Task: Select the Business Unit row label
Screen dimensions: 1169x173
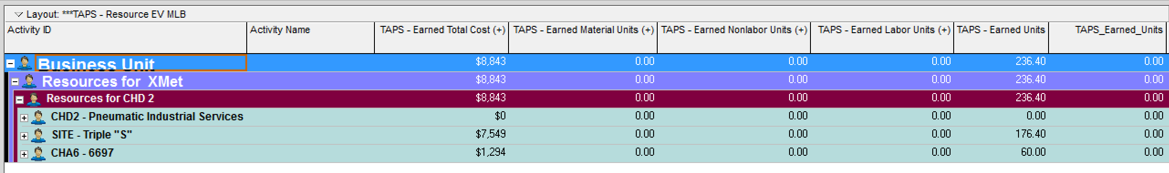Action: pos(96,64)
